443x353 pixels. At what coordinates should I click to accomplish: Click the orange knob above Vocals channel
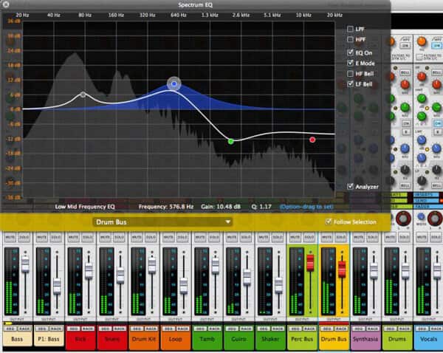pos(422,41)
